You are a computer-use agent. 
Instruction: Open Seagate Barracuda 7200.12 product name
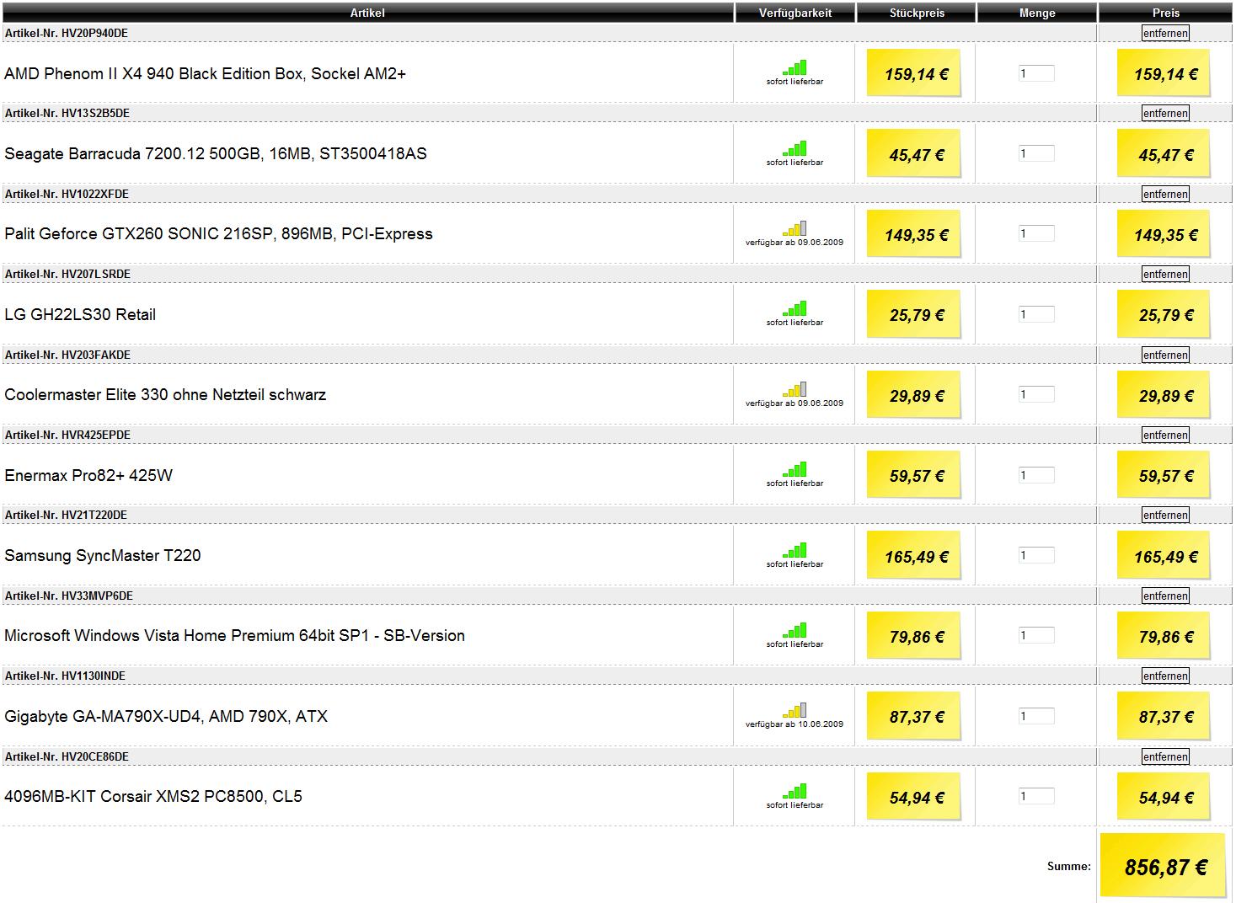216,154
